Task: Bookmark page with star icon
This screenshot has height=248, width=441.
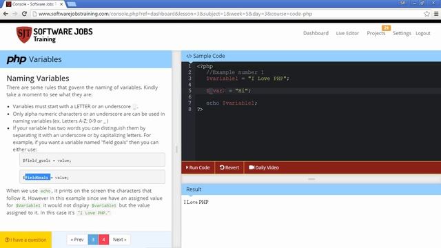Action: coord(427,14)
